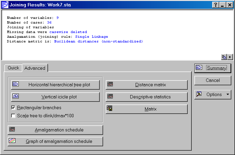Click the number of cases value 36
This screenshot has width=235, height=155.
pos(49,23)
